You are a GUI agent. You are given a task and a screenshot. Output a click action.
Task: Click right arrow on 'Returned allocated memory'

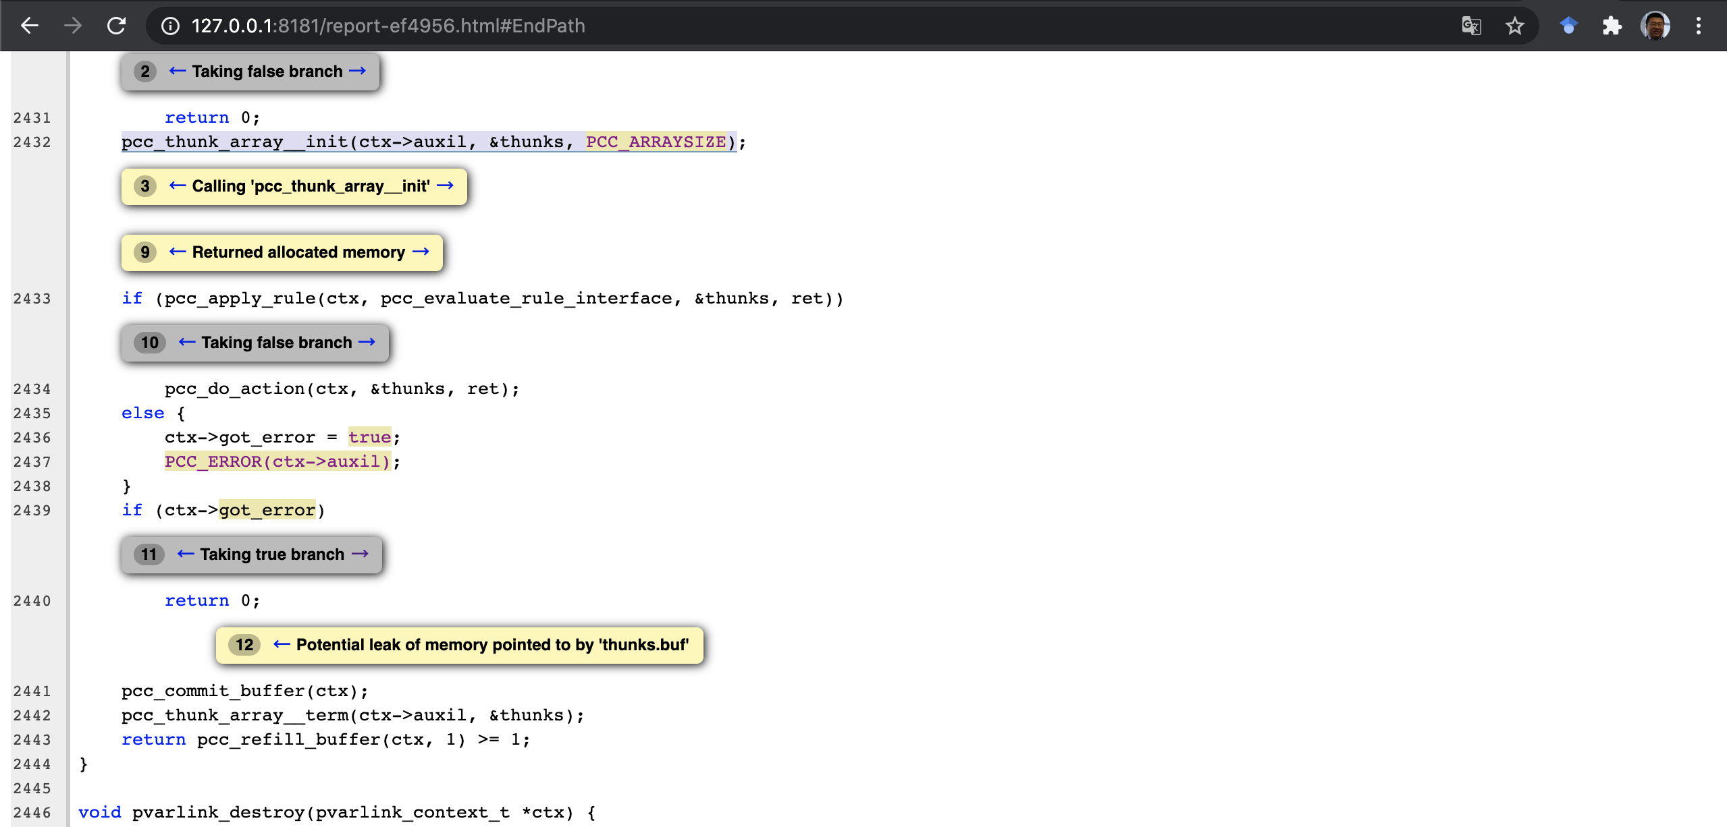tap(421, 252)
